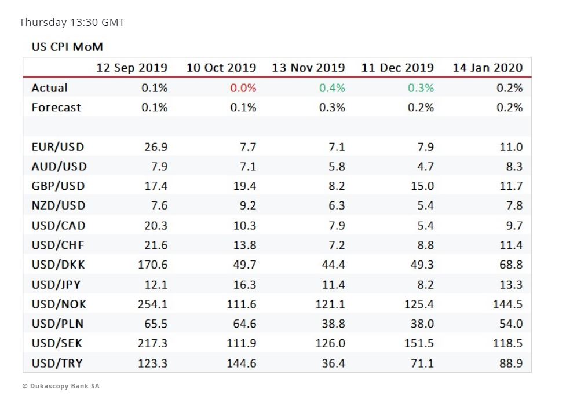Click the 13 Nov 2019 column header
The height and width of the screenshot is (404, 588).
pos(308,68)
